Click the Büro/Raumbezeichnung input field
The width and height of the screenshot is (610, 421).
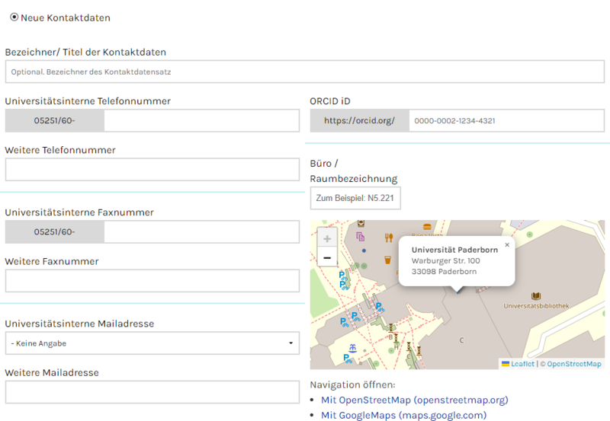tap(355, 198)
